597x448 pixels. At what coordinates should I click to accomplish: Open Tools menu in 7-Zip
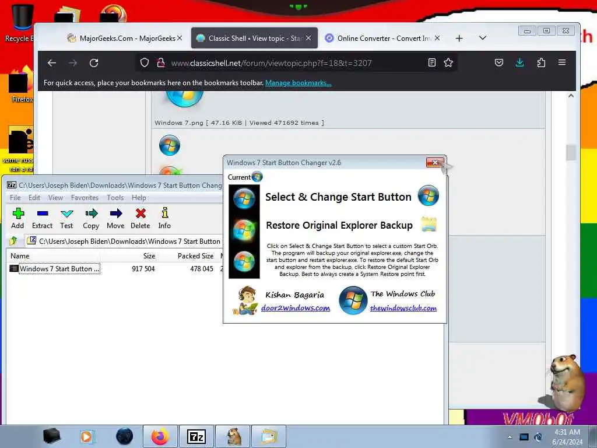[x=115, y=197]
